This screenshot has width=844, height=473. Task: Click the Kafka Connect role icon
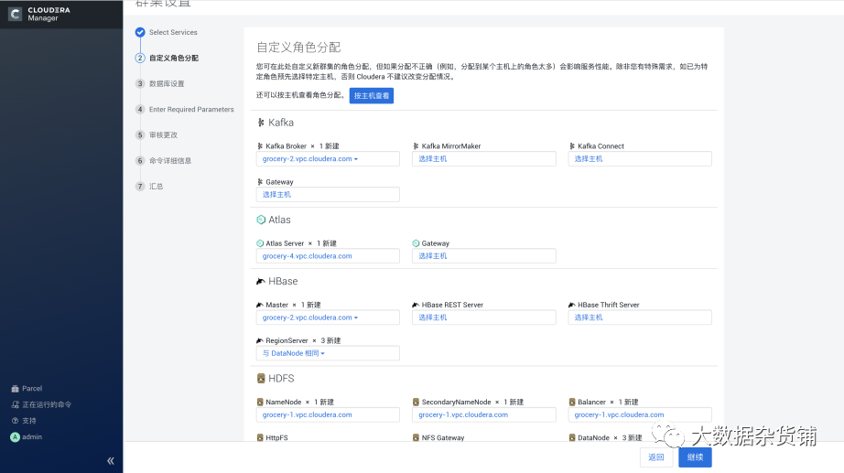(571, 145)
